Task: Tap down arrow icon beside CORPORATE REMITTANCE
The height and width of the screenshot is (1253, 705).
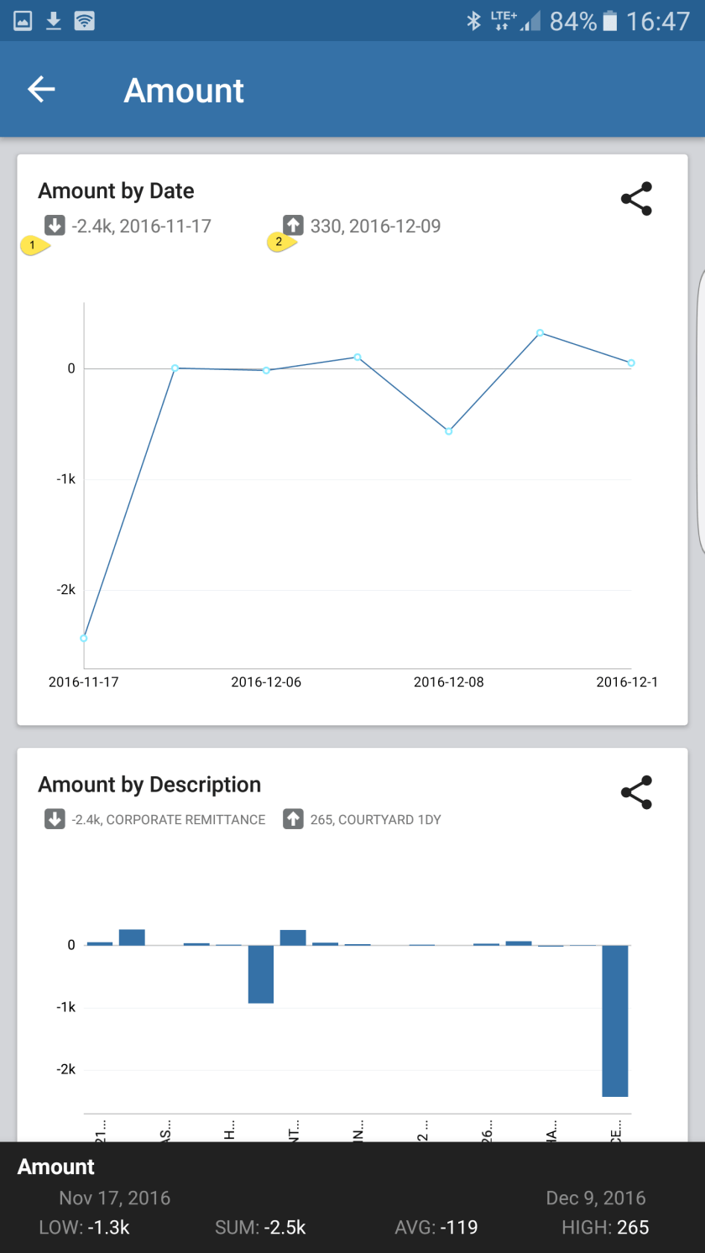Action: pyautogui.click(x=55, y=819)
